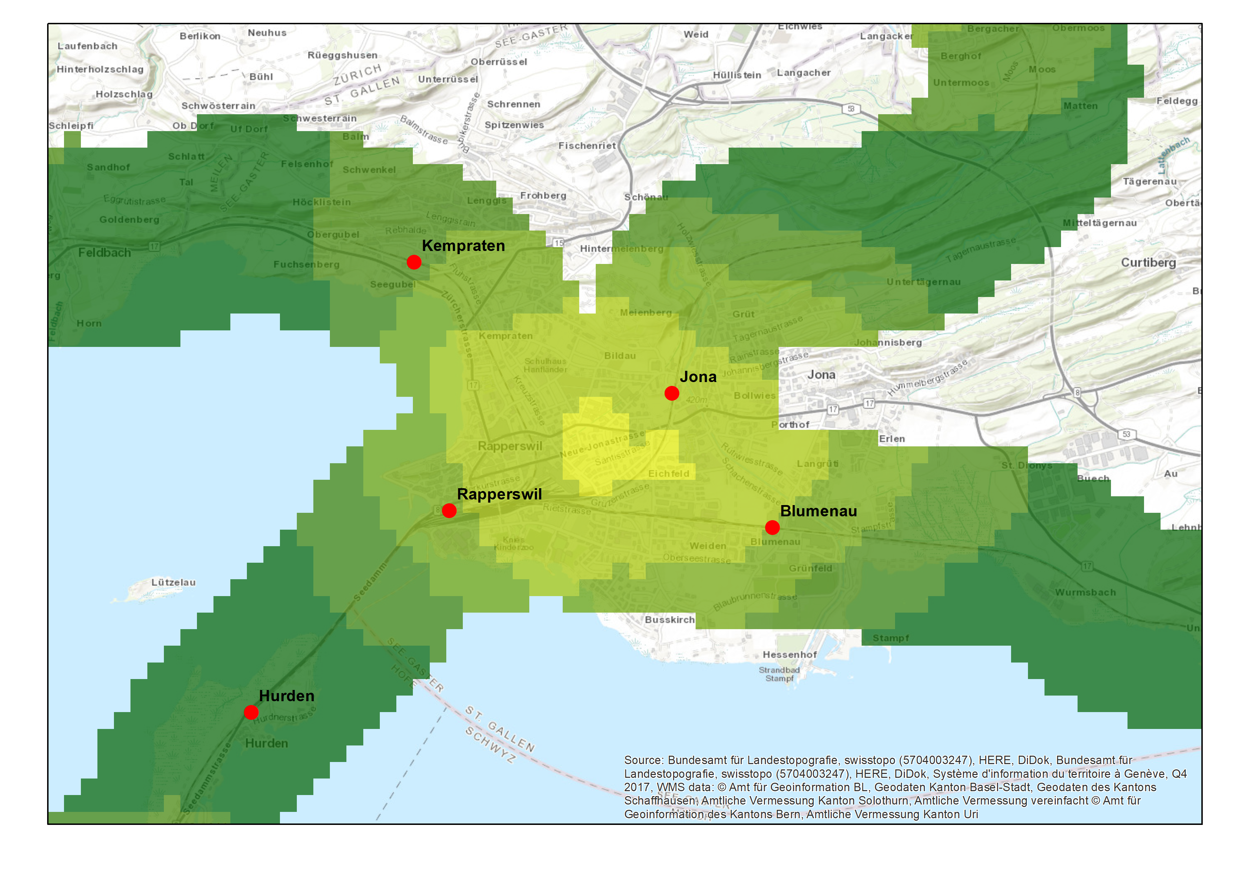Click the Curtiberg place label
This screenshot has width=1233, height=872.
[1148, 263]
